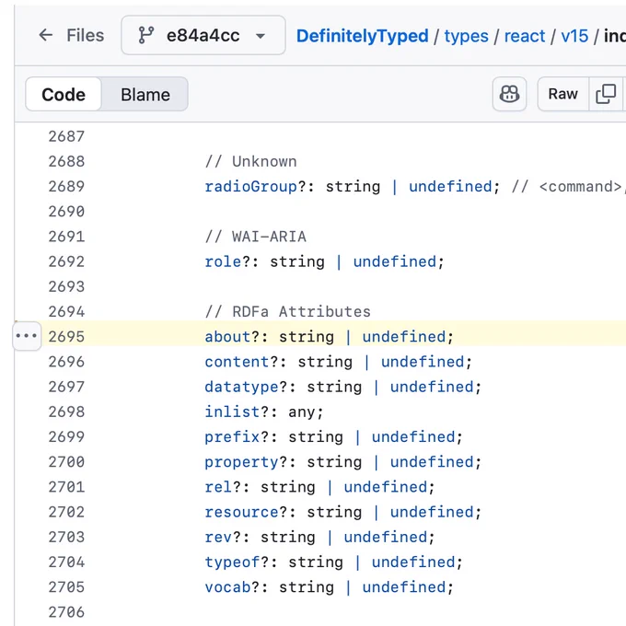Click the vocab property name
This screenshot has height=626, width=626.
pos(227,587)
